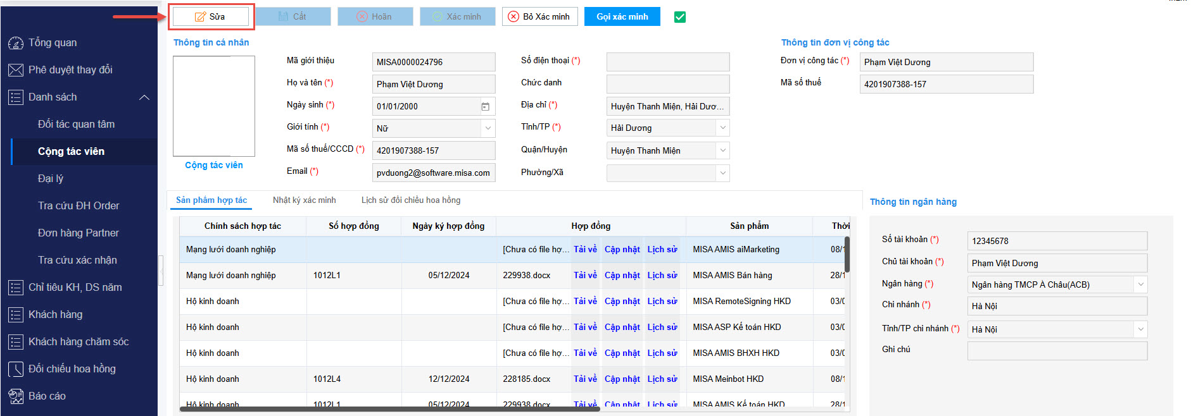Open the Ngày sinh calendar picker icon
The image size is (1203, 416).
[486, 107]
